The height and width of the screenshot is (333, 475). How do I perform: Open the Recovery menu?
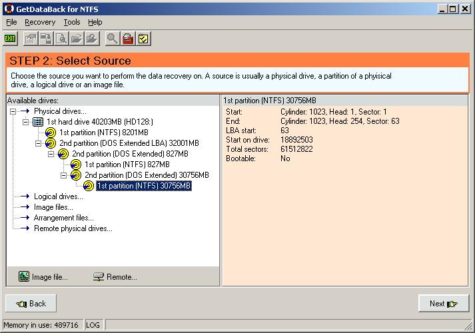click(40, 22)
